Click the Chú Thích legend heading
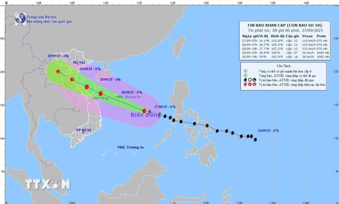 284,66
